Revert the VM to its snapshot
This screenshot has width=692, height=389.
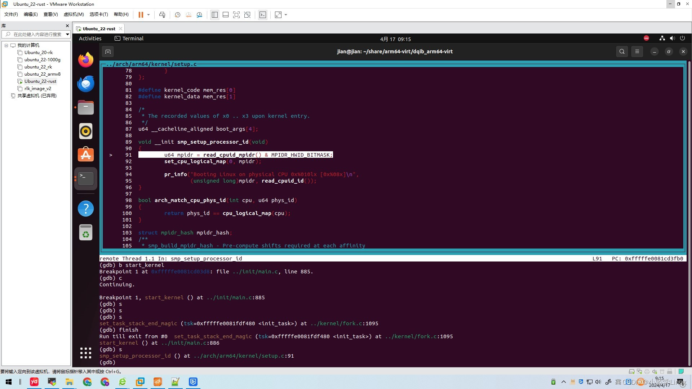tap(188, 15)
